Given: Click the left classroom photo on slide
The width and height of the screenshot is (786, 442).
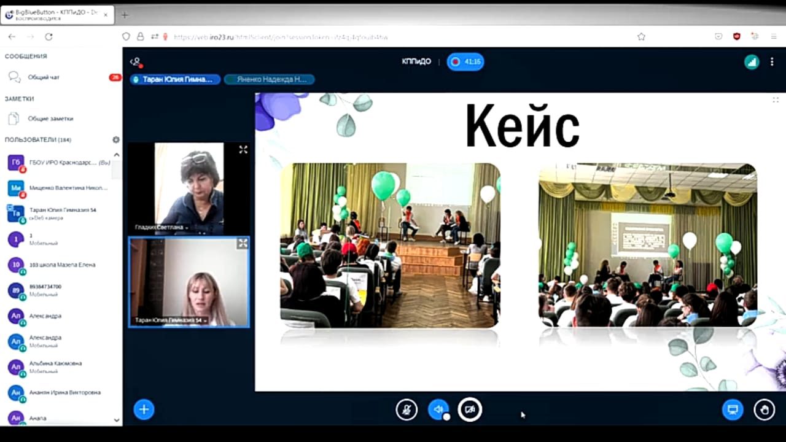Looking at the screenshot, I should pyautogui.click(x=390, y=246).
